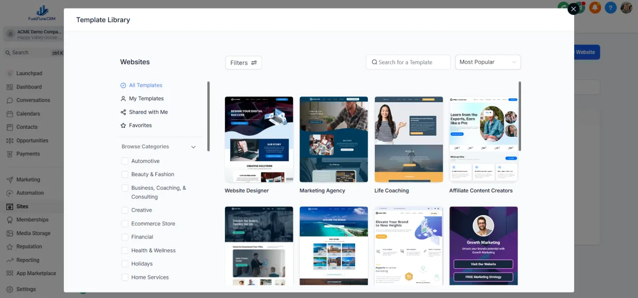Select All Templates filter
This screenshot has height=298, width=638.
[x=141, y=85]
